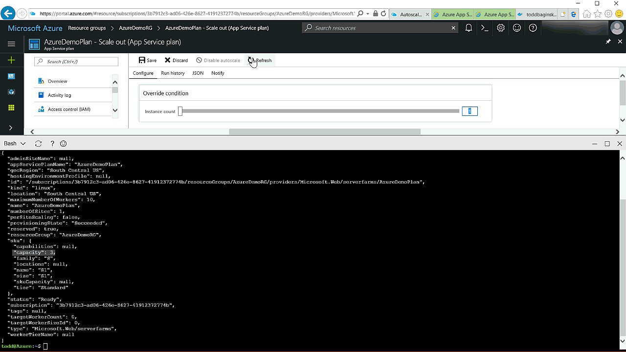The width and height of the screenshot is (626, 352).
Task: Open the hamburger portal menu
Action: coord(11,44)
